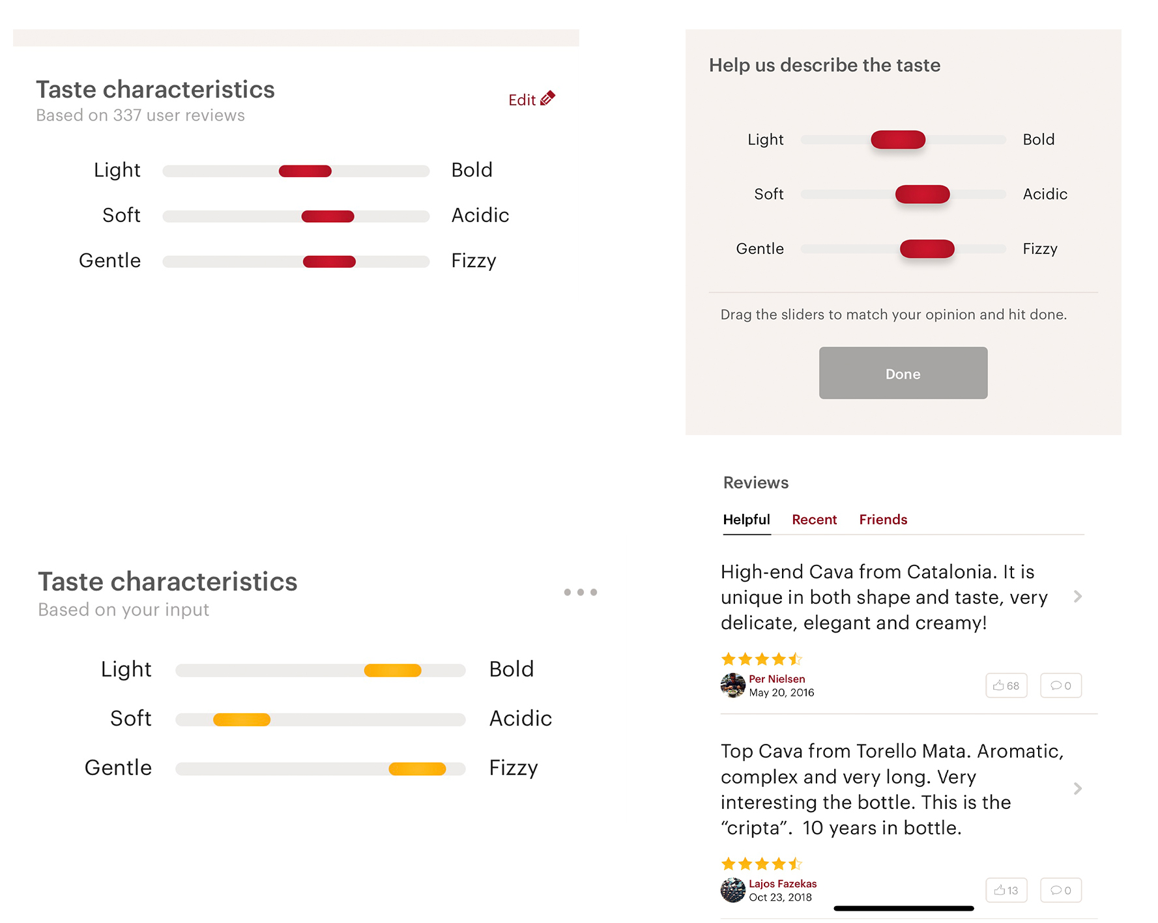Click the Edit pencil icon
Image resolution: width=1158 pixels, height=923 pixels.
(x=547, y=98)
